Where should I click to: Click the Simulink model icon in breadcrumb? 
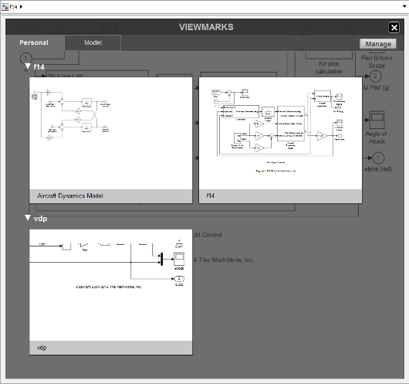(5, 6)
